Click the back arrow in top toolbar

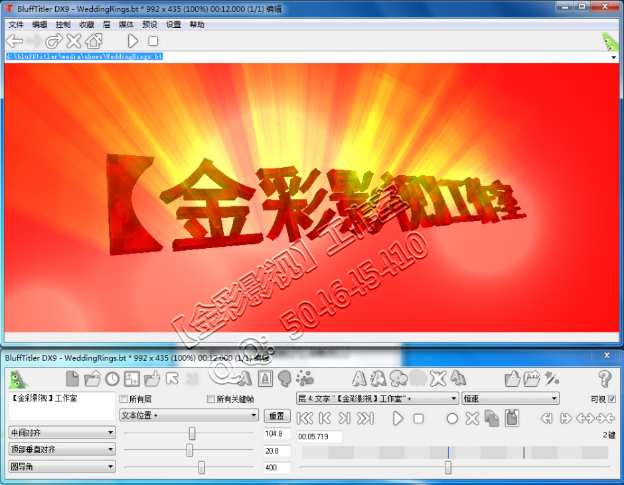pyautogui.click(x=14, y=41)
